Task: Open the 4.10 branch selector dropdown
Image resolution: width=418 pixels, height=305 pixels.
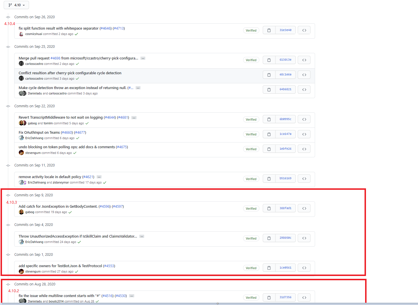Action: coord(16,5)
